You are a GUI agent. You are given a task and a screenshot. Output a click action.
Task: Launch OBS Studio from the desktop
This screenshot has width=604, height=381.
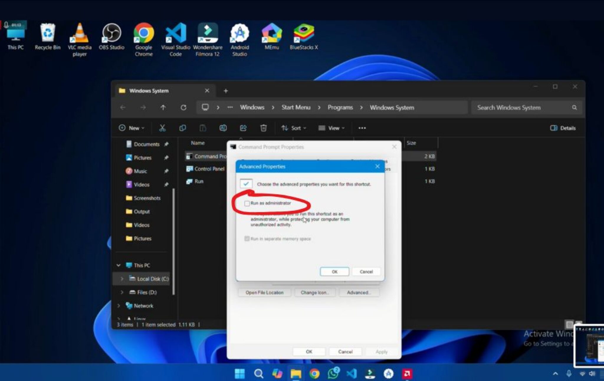click(x=111, y=32)
